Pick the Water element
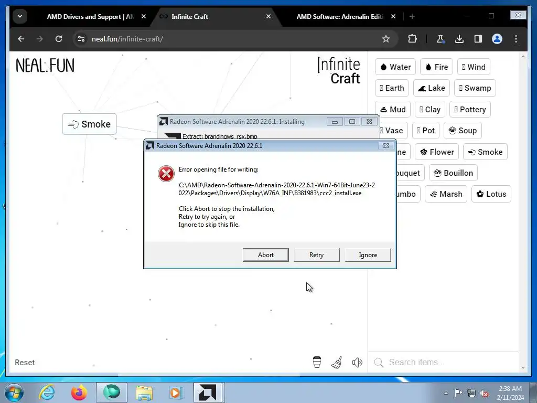 pos(395,67)
